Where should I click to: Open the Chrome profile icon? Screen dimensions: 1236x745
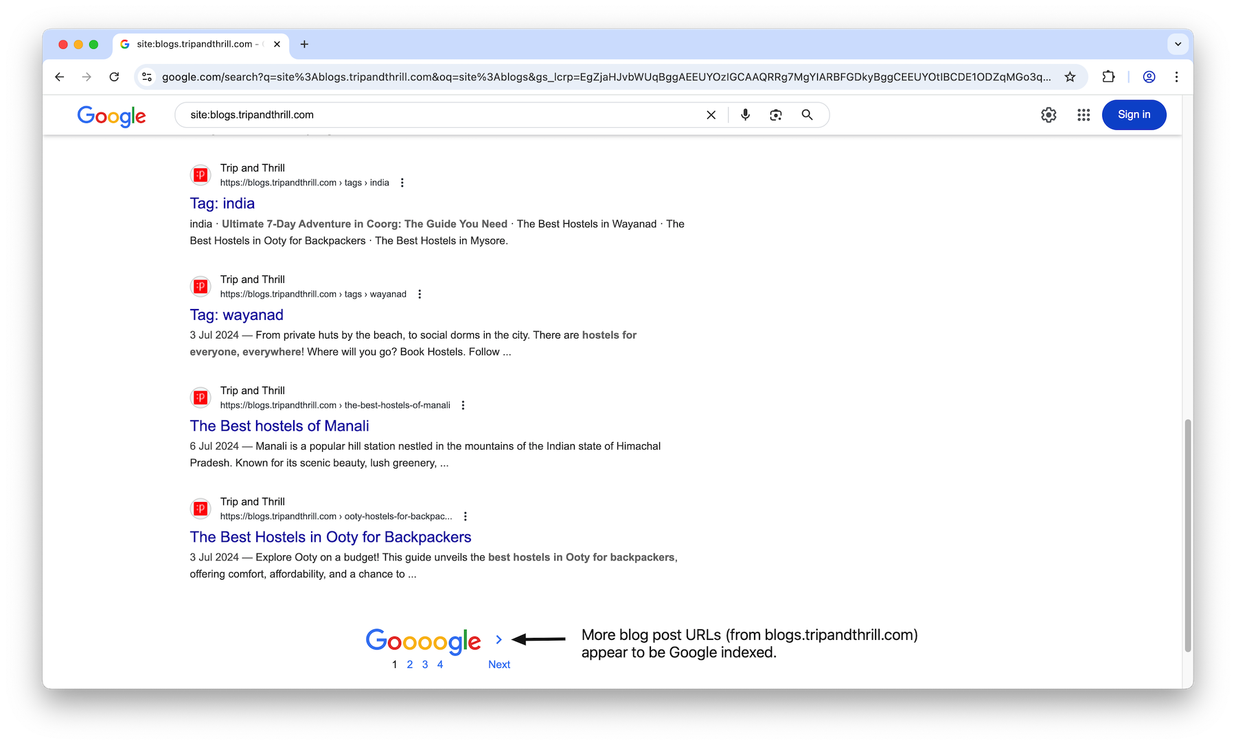point(1149,77)
